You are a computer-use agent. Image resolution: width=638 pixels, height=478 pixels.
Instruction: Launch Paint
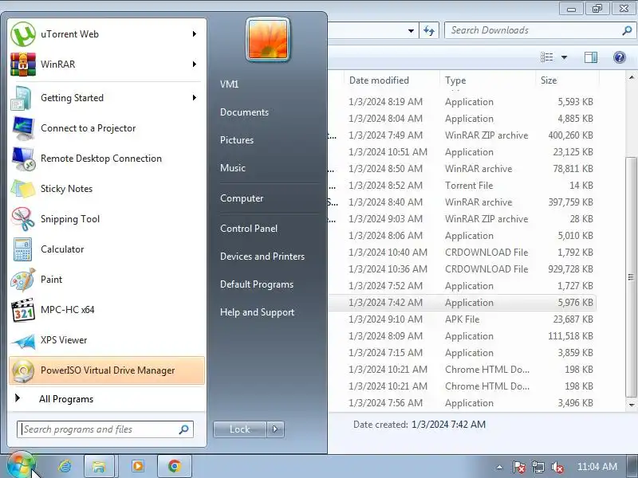(x=107, y=280)
